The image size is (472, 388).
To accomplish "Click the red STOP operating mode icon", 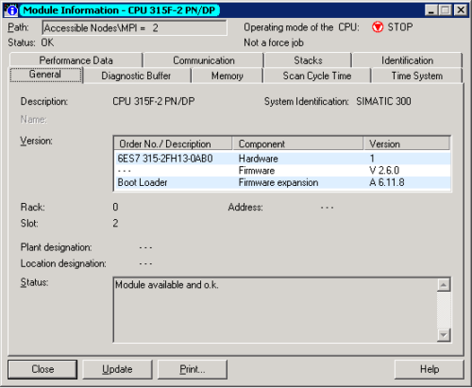I will pyautogui.click(x=378, y=27).
